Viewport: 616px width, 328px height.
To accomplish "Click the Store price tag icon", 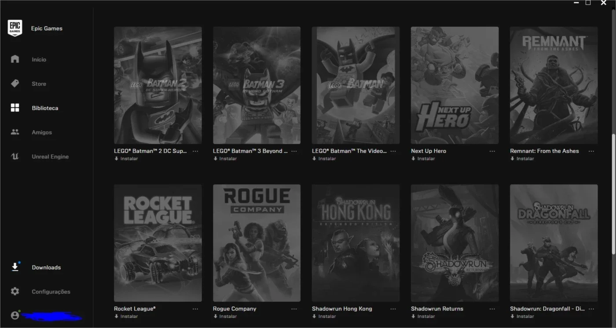I will [x=15, y=84].
